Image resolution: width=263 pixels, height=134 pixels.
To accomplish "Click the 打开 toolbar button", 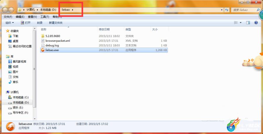I will [x=26, y=23].
